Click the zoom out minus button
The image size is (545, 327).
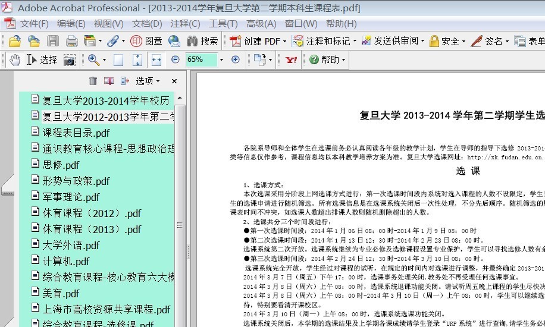click(x=175, y=59)
